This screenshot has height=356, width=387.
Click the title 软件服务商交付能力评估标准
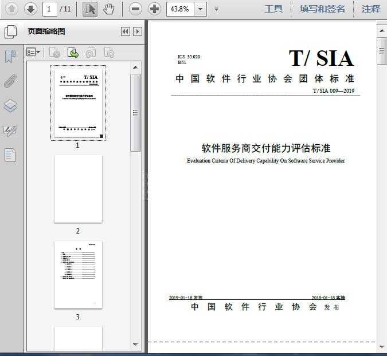pyautogui.click(x=266, y=148)
